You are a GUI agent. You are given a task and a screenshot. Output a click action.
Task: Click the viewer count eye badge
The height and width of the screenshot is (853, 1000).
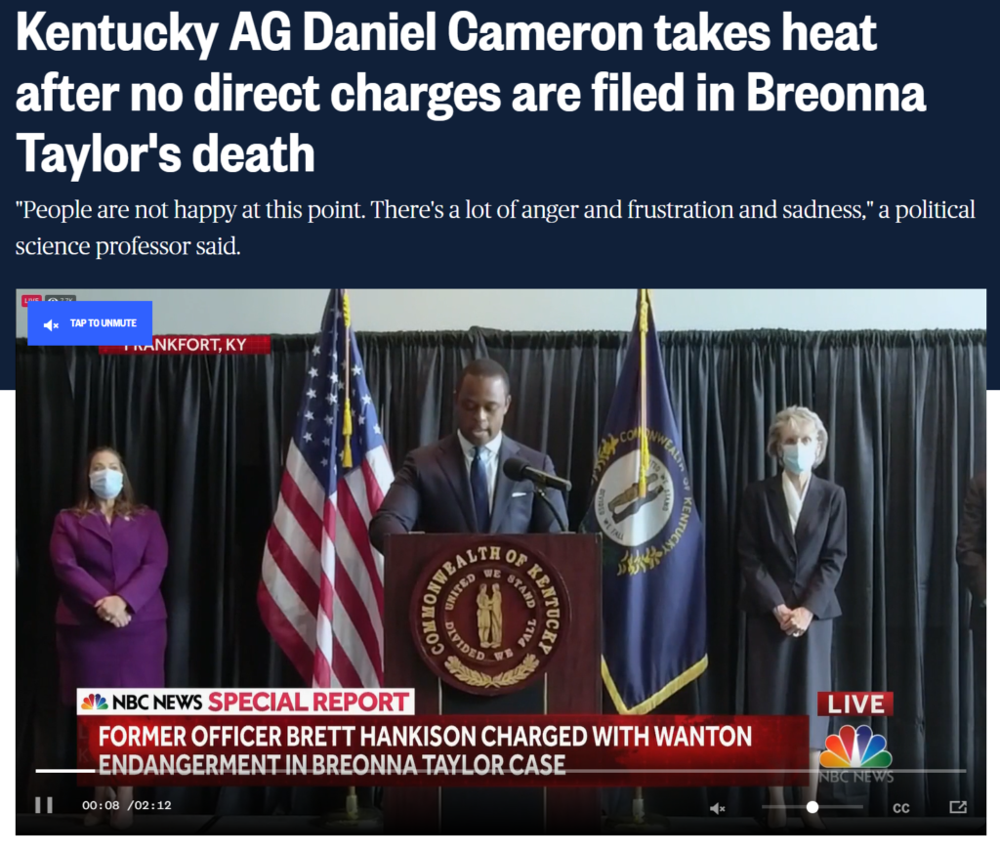61,299
